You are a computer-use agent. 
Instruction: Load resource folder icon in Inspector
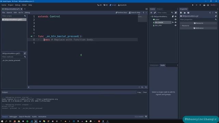(185, 13)
